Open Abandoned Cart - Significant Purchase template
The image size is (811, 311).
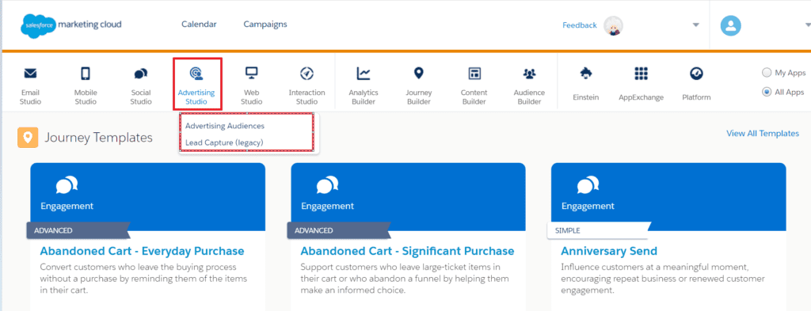coord(408,251)
